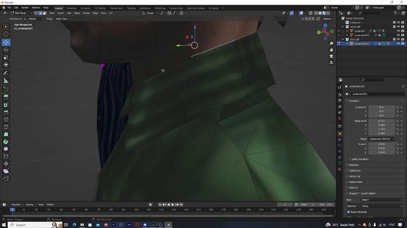The height and width of the screenshot is (228, 407).
Task: Toggle the Export Normals checkbox
Action: click(x=348, y=212)
